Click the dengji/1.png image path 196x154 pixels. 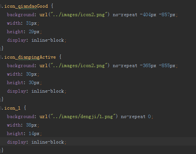pos(83,117)
